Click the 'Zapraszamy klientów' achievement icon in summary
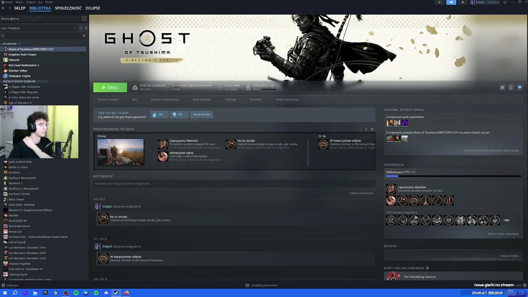Image resolution: width=528 pixels, height=297 pixels. [x=163, y=144]
